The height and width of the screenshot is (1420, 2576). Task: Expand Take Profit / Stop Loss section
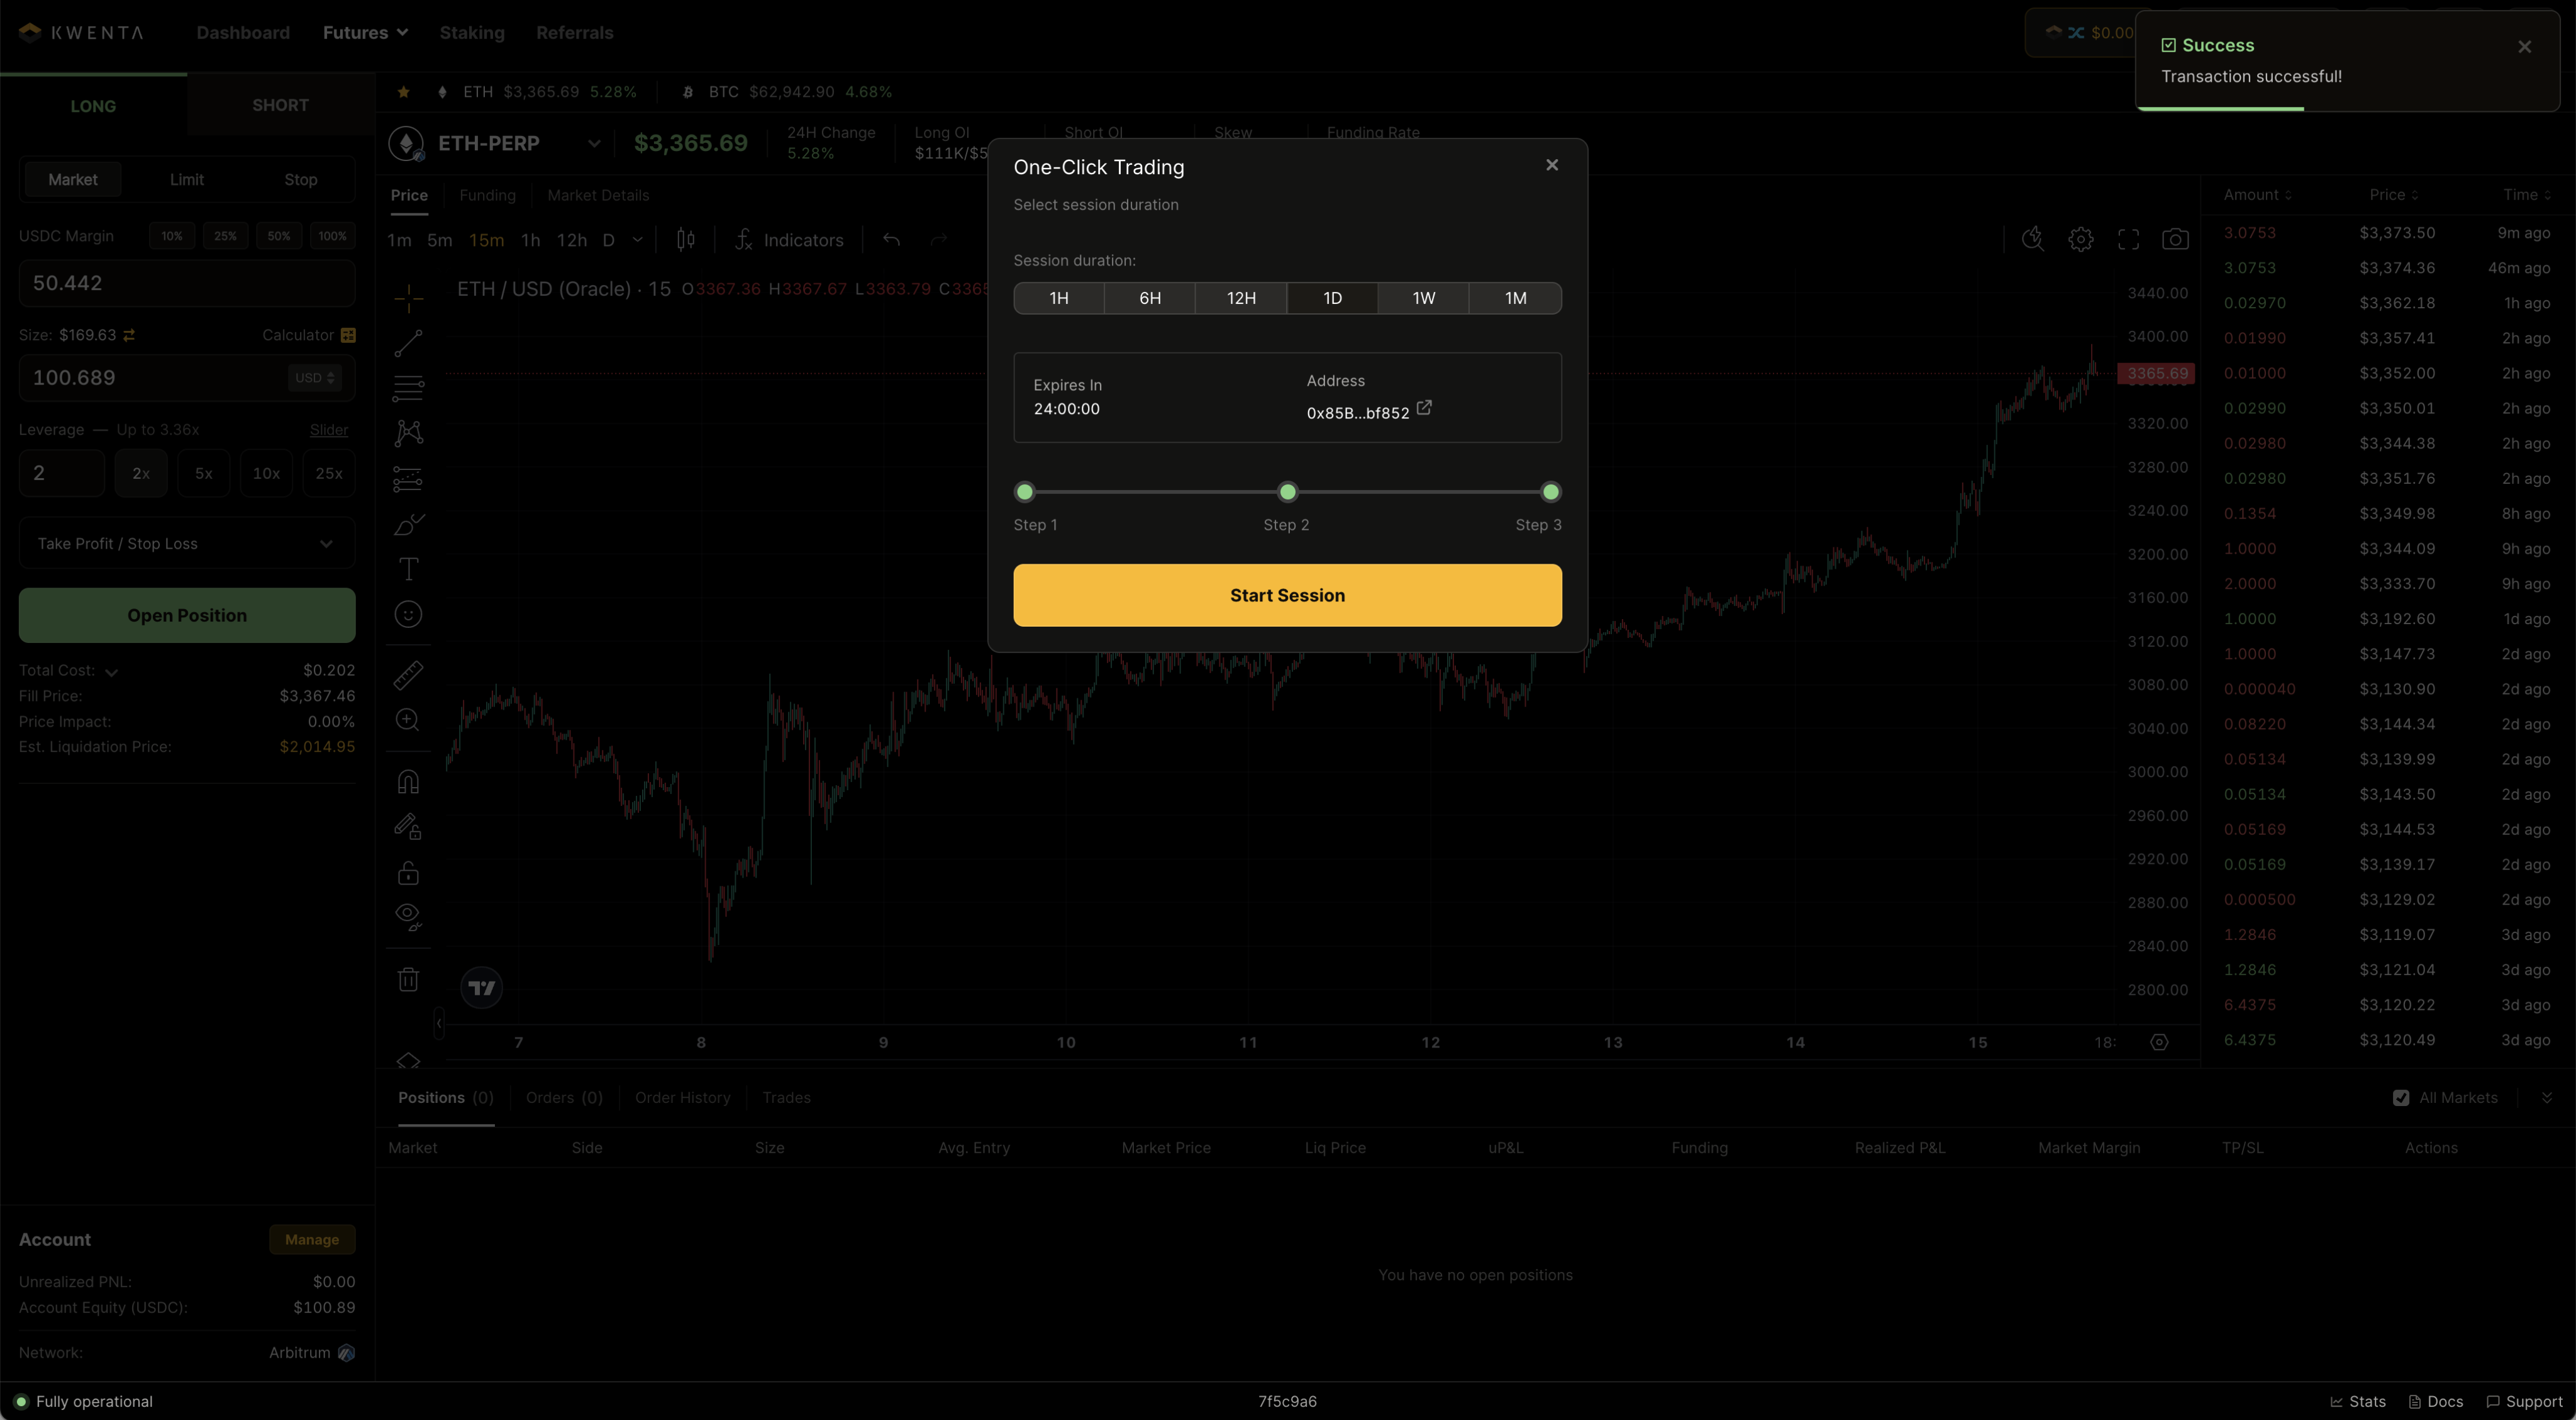(187, 544)
